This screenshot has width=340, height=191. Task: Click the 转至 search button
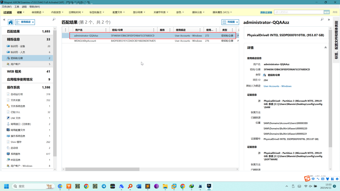(x=326, y=12)
